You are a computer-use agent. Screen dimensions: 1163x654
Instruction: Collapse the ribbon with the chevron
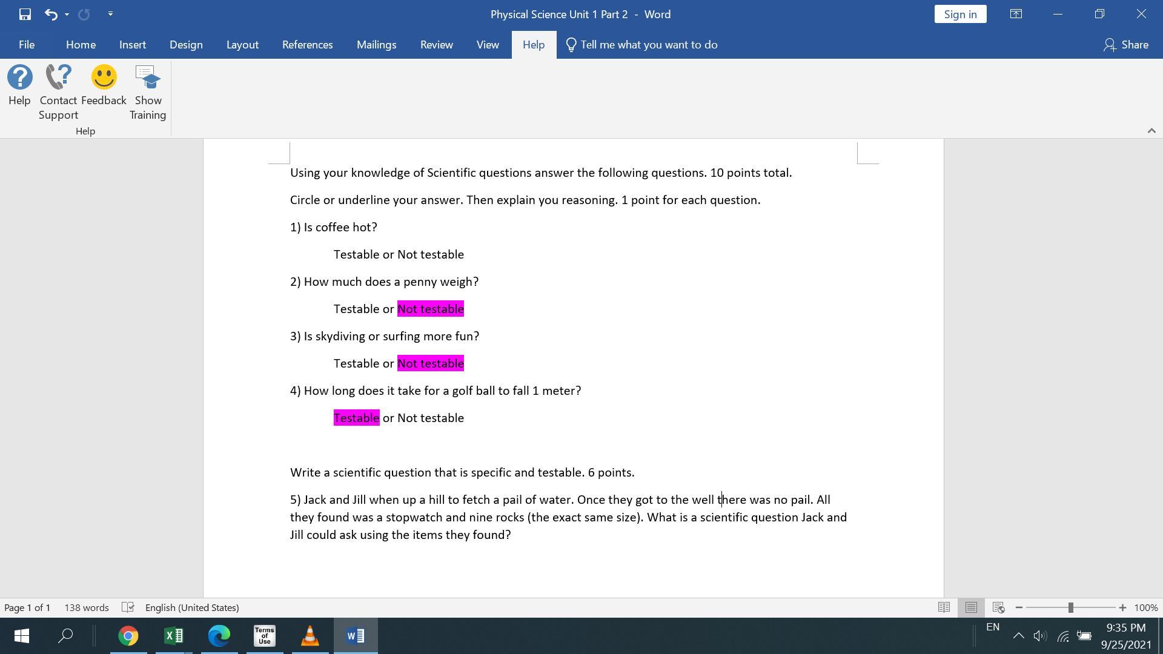(x=1151, y=131)
